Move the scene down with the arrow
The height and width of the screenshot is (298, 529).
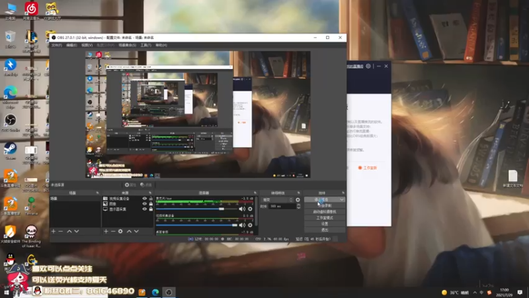click(x=77, y=231)
